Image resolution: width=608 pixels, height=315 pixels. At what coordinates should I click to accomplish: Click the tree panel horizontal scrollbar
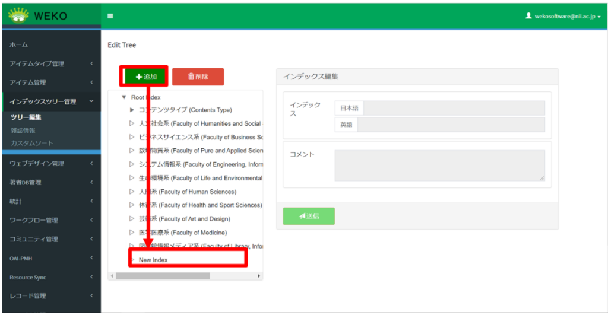[x=163, y=276]
